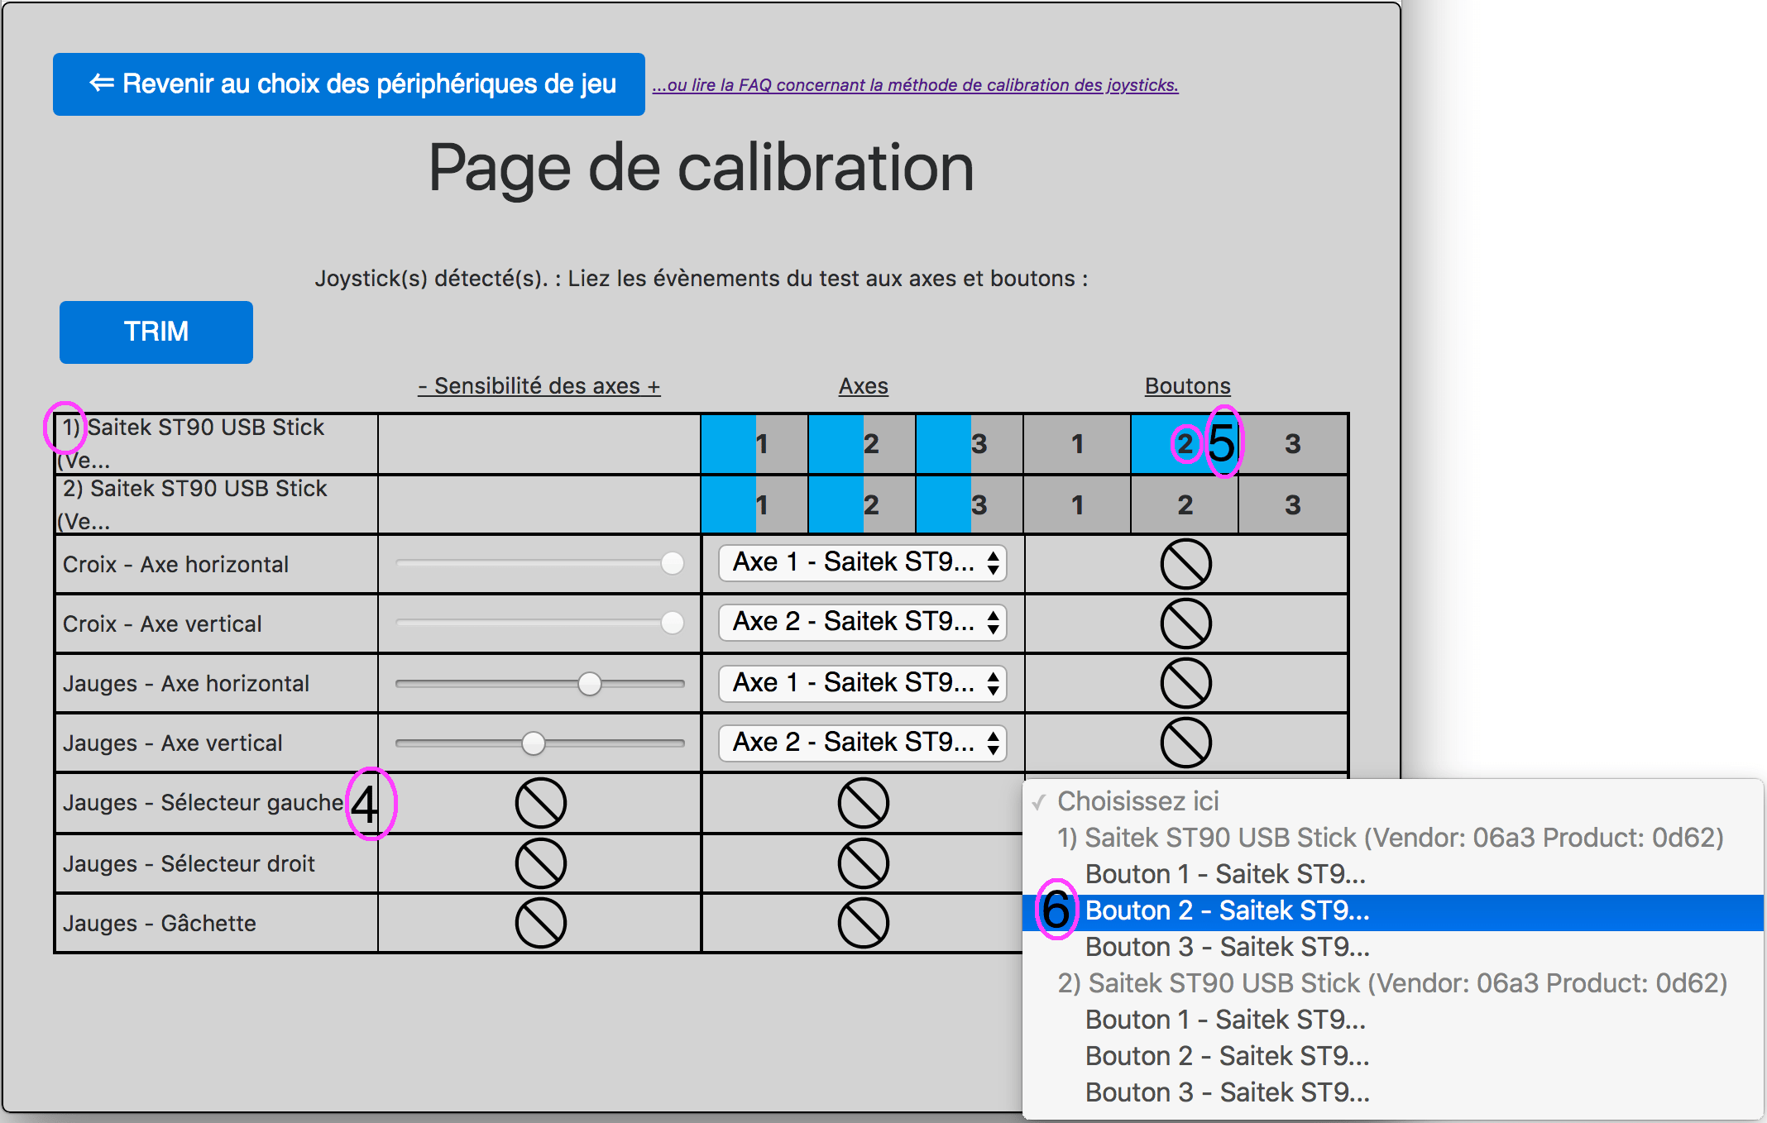
Task: Click disabled button icon for Jauges - Axe vertical
Action: coord(1186,743)
